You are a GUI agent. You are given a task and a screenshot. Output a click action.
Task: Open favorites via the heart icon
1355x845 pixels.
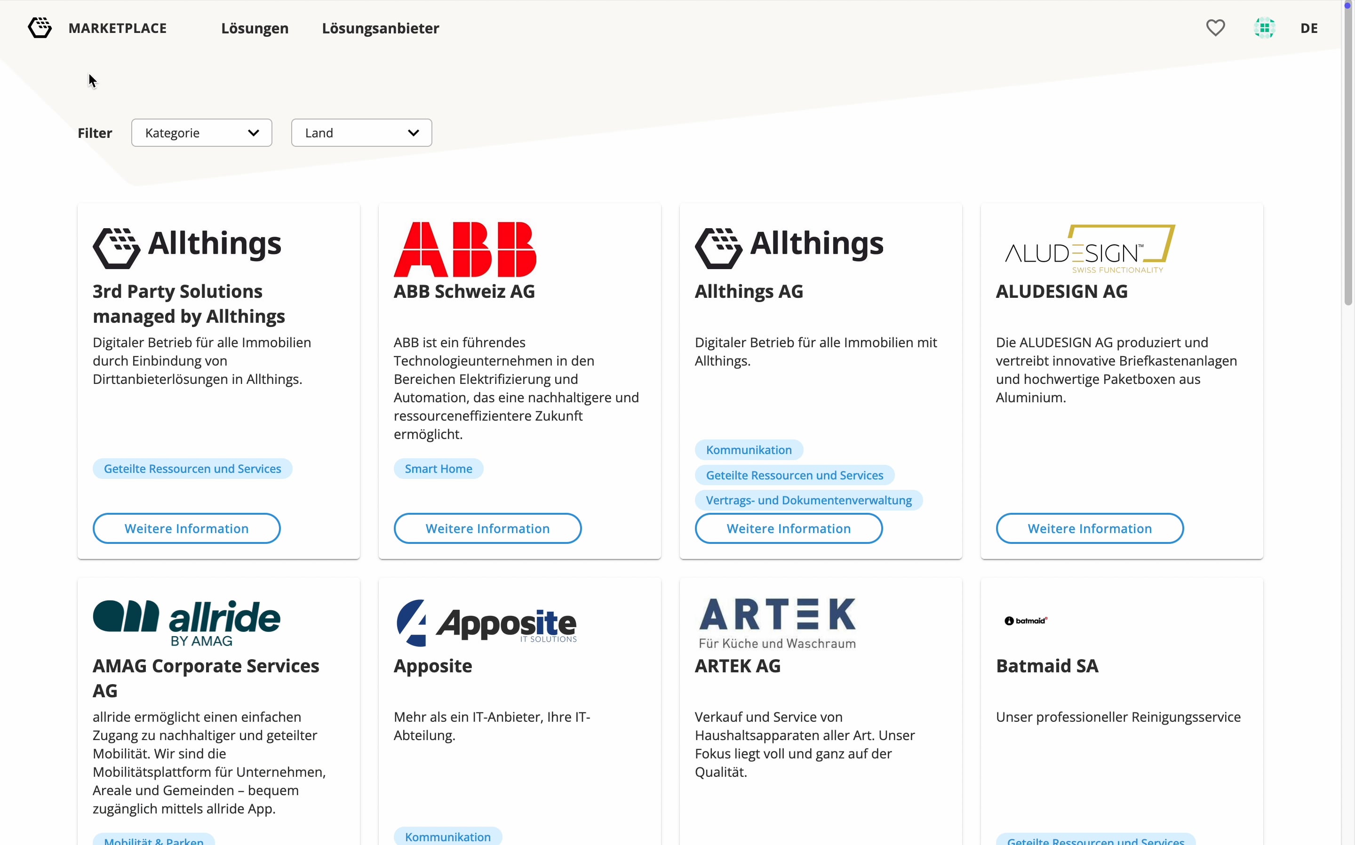1215,28
